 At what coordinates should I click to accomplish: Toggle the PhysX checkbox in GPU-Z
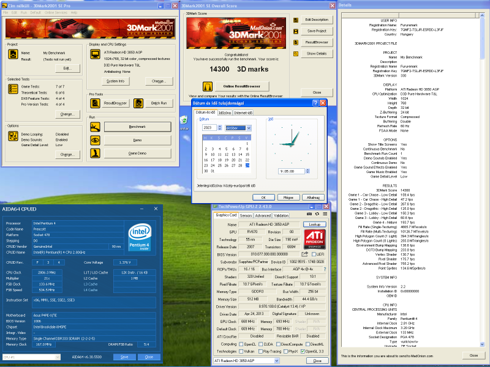(x=285, y=351)
